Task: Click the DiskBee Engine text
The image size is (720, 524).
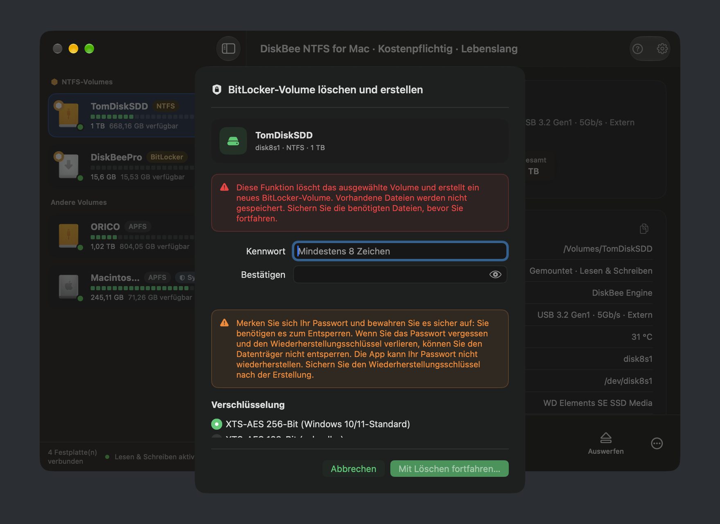Action: tap(622, 293)
